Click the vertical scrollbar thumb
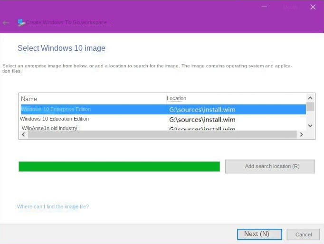Screen dimensions: 324x244 pyautogui.click(x=310, y=107)
